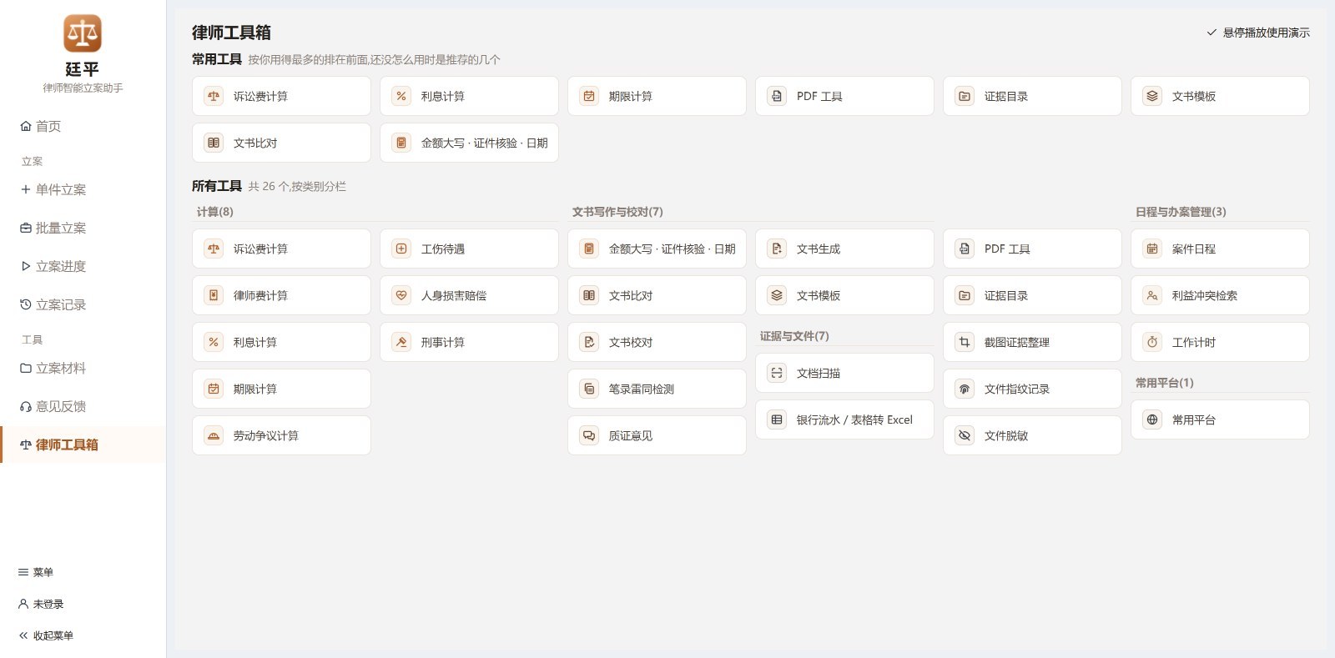Open 批量立案 in the sidebar
The width and height of the screenshot is (1335, 658).
(x=83, y=228)
